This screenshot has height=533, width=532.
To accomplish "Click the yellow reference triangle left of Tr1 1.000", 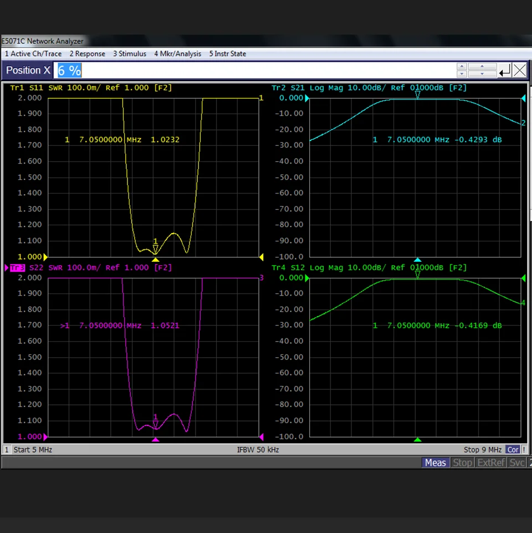I will (45, 257).
